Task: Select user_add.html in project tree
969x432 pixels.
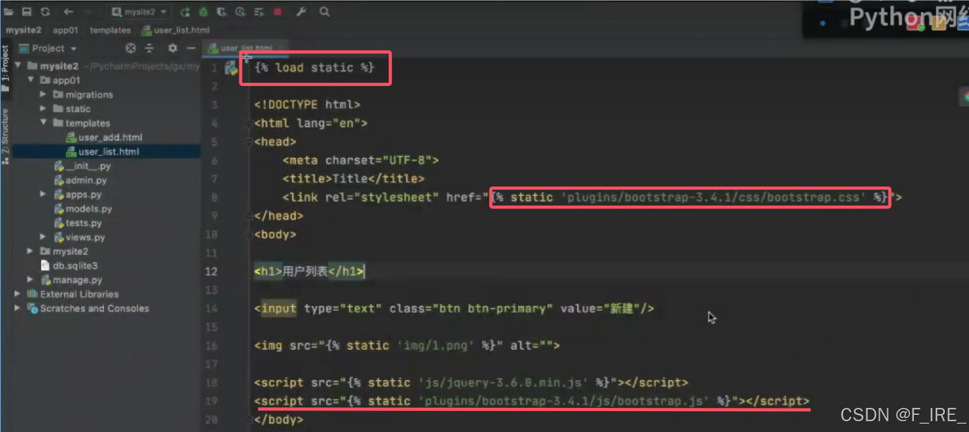Action: 104,137
